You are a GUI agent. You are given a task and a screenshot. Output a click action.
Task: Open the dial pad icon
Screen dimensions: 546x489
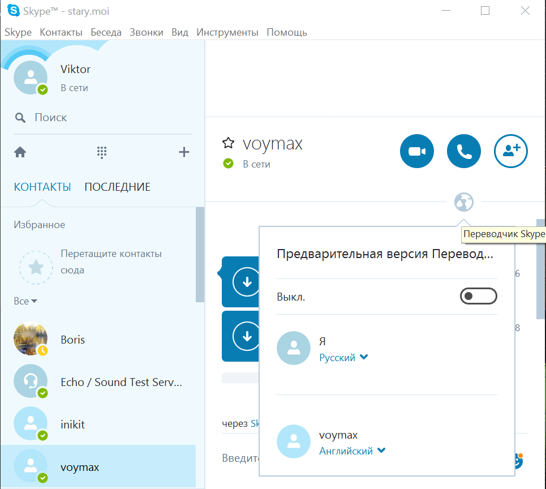tap(102, 152)
